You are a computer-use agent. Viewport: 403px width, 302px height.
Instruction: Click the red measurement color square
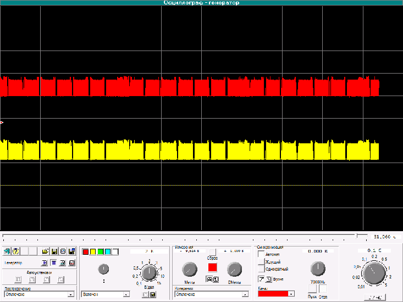(212, 267)
